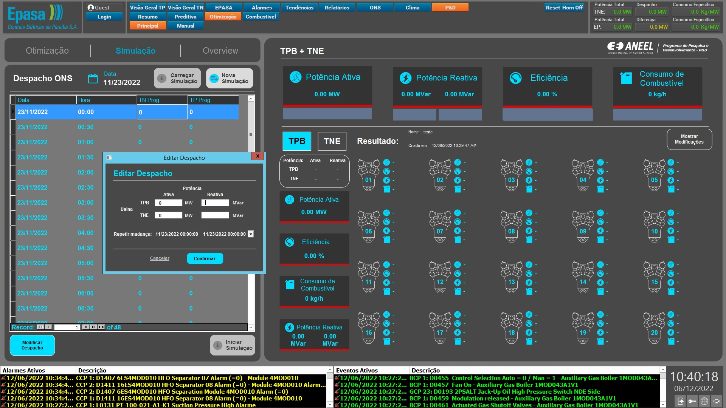The image size is (726, 408).
Task: Select engine unit 13 icon
Action: [511, 277]
